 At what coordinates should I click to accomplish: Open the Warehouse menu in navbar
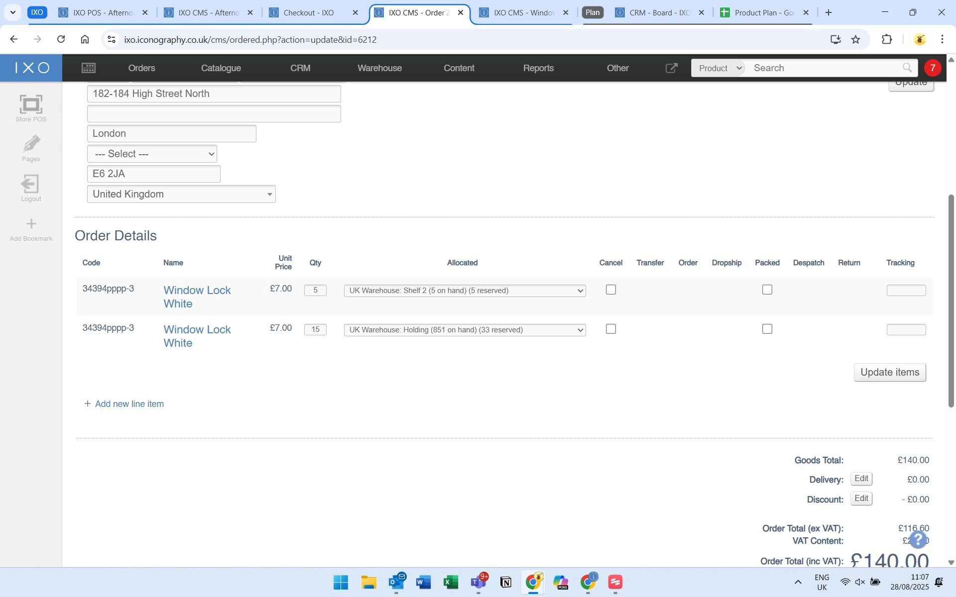point(379,68)
